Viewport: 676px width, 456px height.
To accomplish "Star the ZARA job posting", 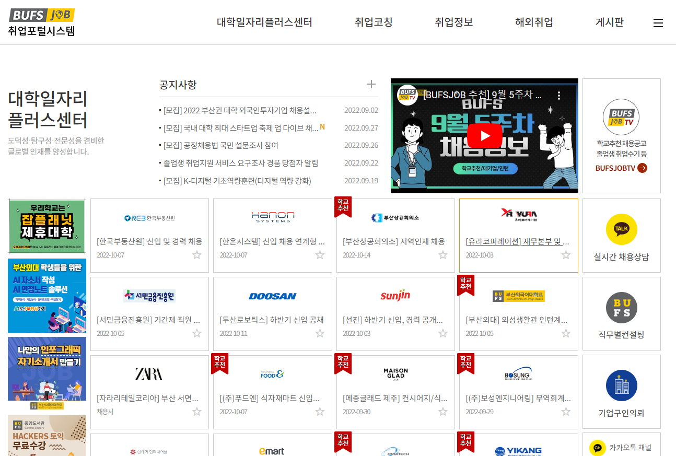I will tap(197, 412).
